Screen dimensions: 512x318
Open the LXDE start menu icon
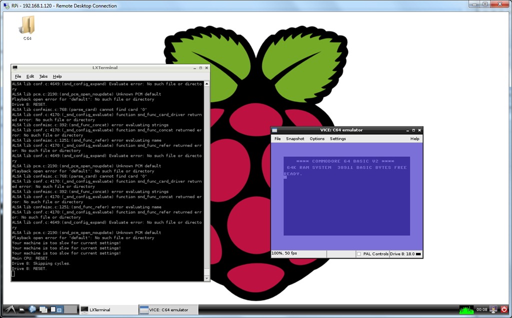10,309
